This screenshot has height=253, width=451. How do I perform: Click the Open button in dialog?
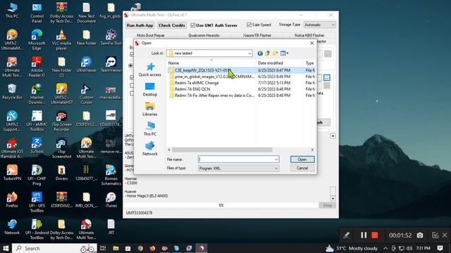[302, 160]
